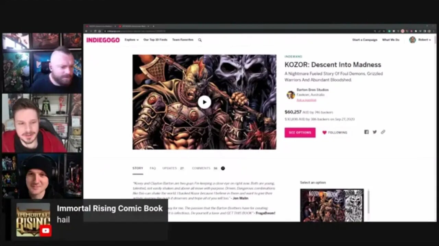Open Team Favorites page
The width and height of the screenshot is (439, 246).
(x=183, y=40)
